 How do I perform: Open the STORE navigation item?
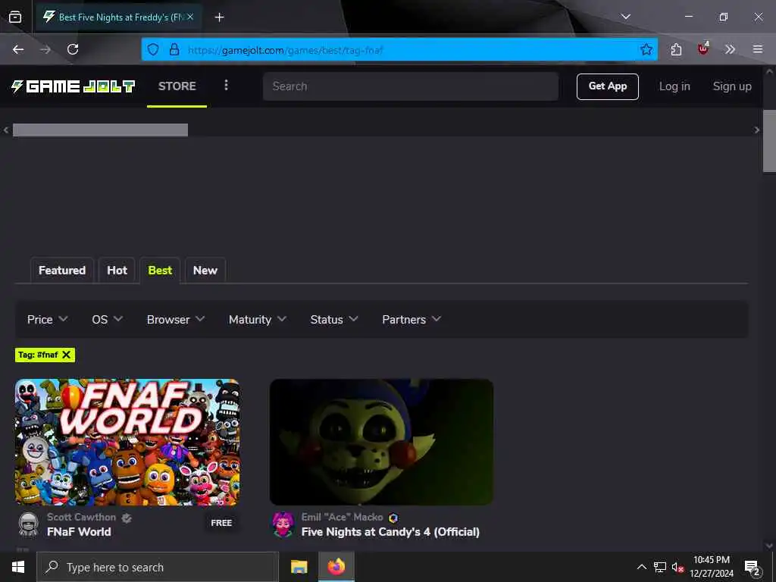coord(177,86)
